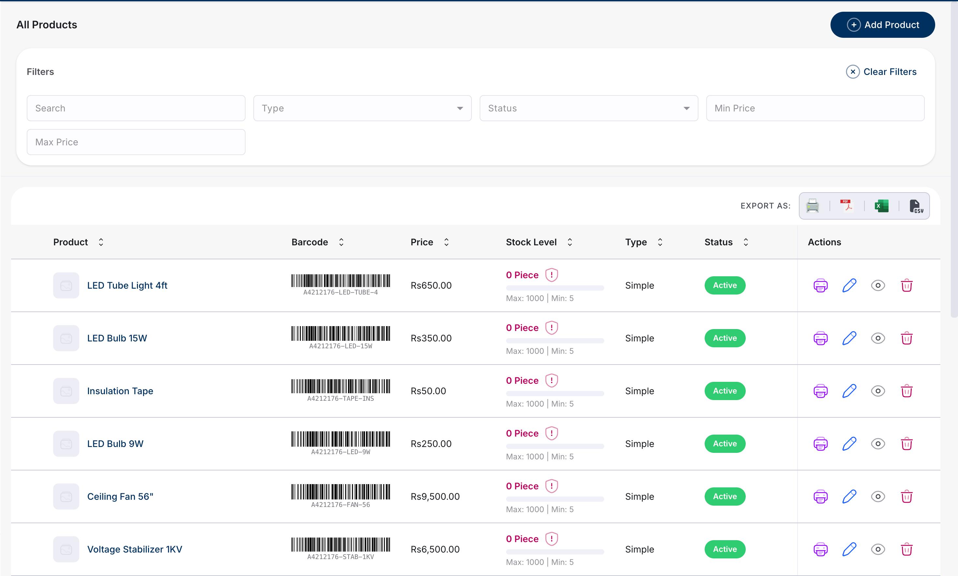Viewport: 958px width, 576px height.
Task: Delete Ceiling Fan 56" product
Action: (906, 497)
